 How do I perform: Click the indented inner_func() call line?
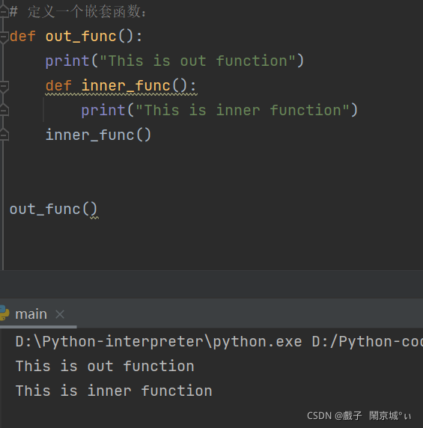click(x=98, y=135)
